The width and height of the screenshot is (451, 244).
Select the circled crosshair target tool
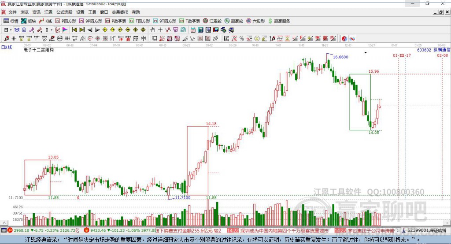[90, 39]
